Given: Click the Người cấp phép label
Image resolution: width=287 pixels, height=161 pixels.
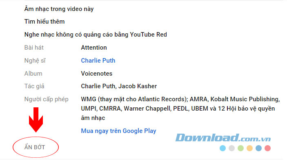Looking at the screenshot, I should [46, 99].
